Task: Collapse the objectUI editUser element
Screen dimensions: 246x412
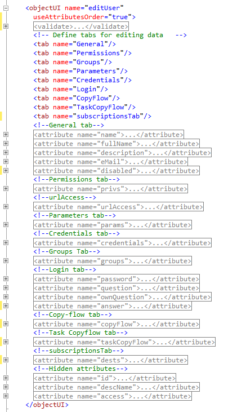Action: click(x=6, y=8)
